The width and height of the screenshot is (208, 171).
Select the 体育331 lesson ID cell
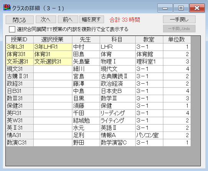click(x=20, y=54)
